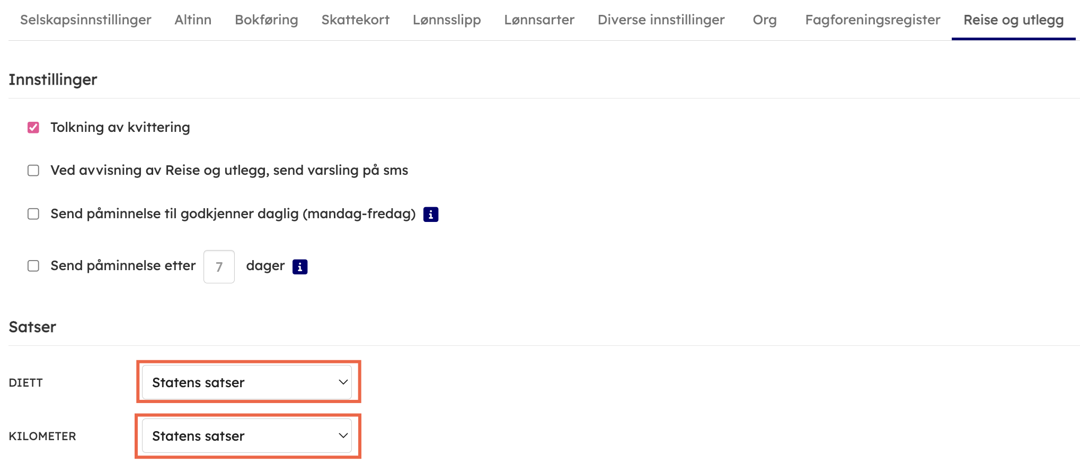The width and height of the screenshot is (1080, 464).
Task: Switch to the Selskapsinnstillinger tab
Action: [86, 20]
